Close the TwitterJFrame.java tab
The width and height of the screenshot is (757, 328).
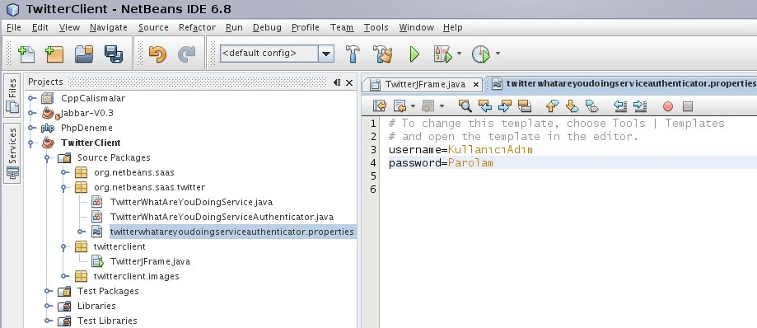pos(475,85)
